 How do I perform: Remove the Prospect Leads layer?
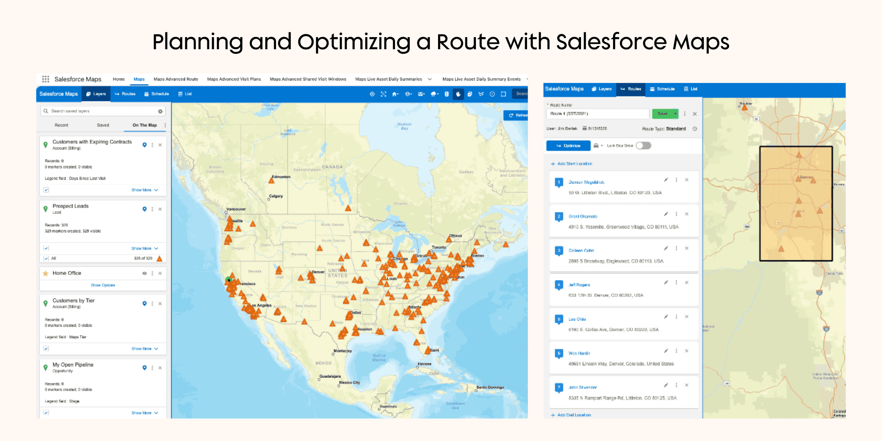(x=160, y=209)
